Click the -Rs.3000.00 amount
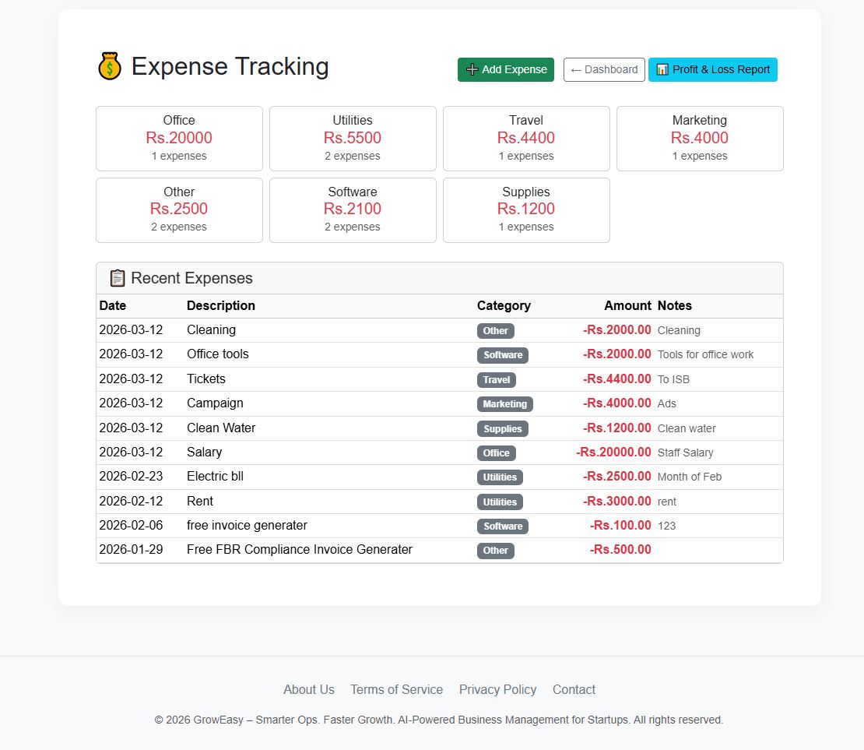The width and height of the screenshot is (864, 750). click(617, 502)
